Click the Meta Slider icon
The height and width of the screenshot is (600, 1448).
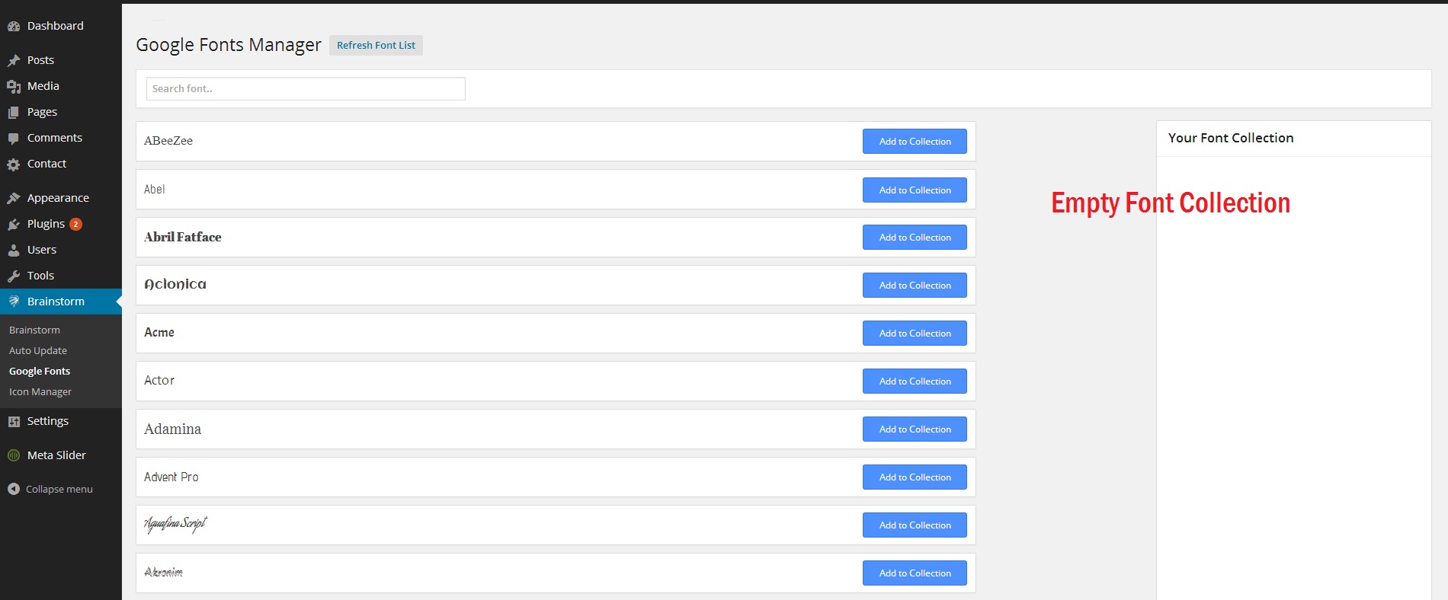coord(14,455)
